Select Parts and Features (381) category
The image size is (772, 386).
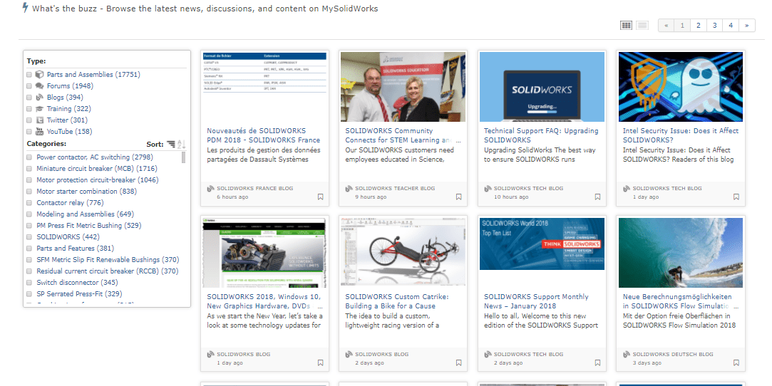(75, 249)
